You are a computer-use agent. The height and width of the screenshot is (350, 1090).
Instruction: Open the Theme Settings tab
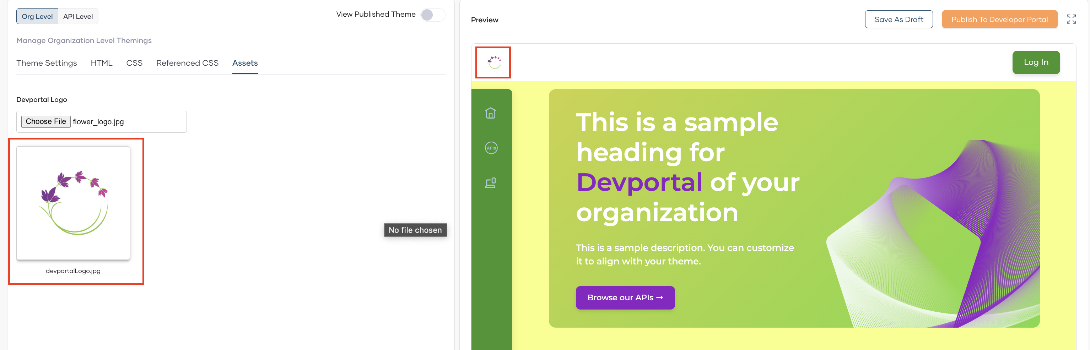click(x=47, y=63)
